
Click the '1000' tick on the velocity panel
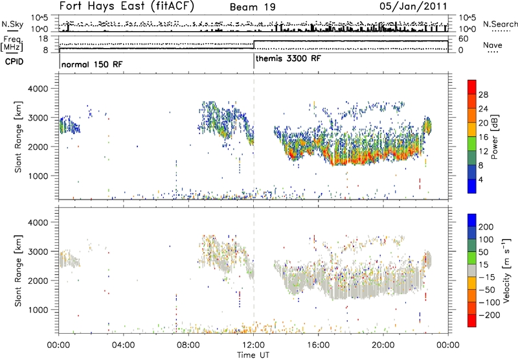[38, 310]
